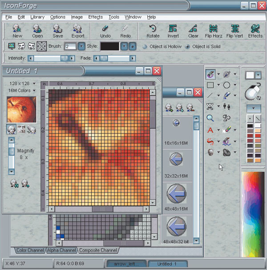
Task: Flip the image vertically with Flip Vert
Action: pyautogui.click(x=235, y=31)
